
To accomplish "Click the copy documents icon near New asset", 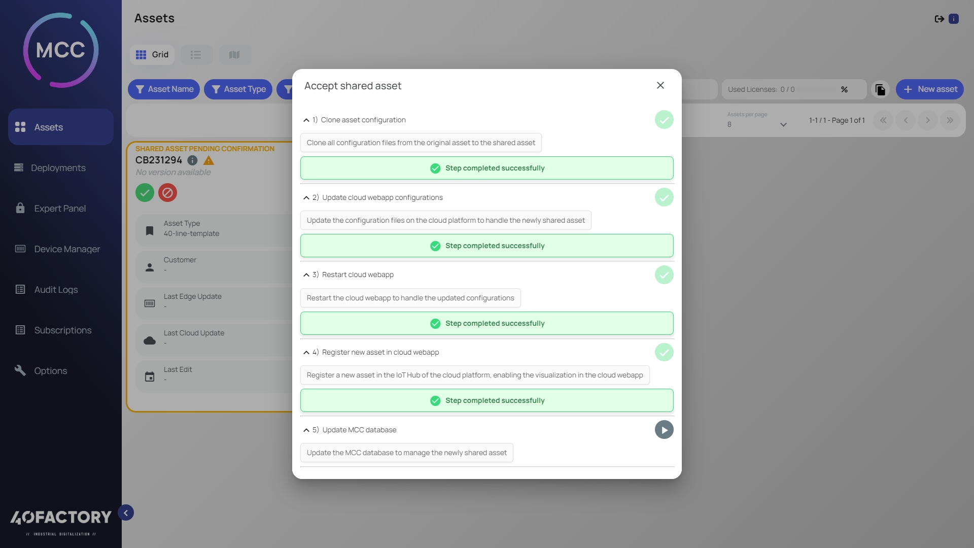I will click(880, 89).
